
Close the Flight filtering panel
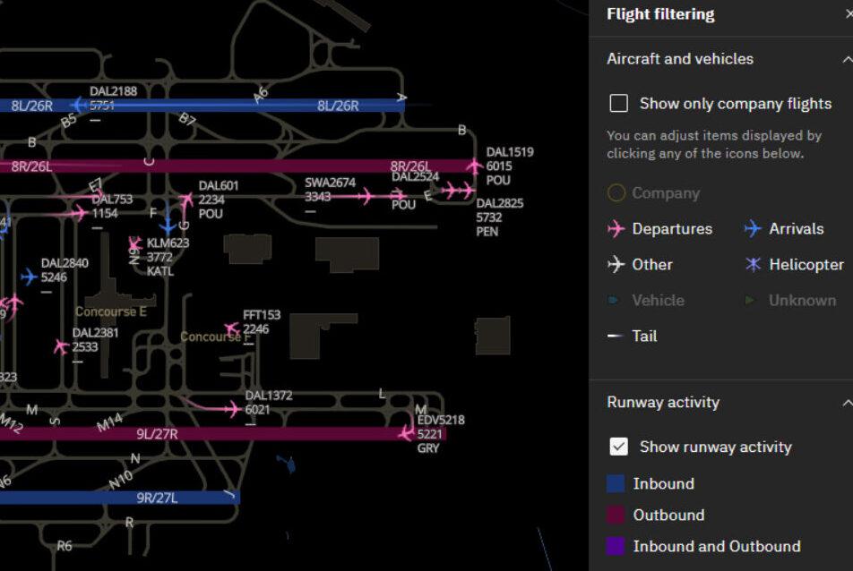(849, 13)
